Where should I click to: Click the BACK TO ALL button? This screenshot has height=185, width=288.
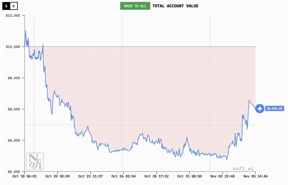(135, 6)
